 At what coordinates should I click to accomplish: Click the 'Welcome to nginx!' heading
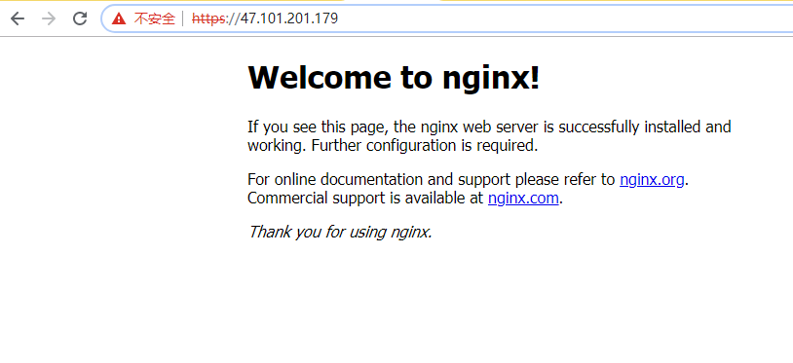point(394,77)
